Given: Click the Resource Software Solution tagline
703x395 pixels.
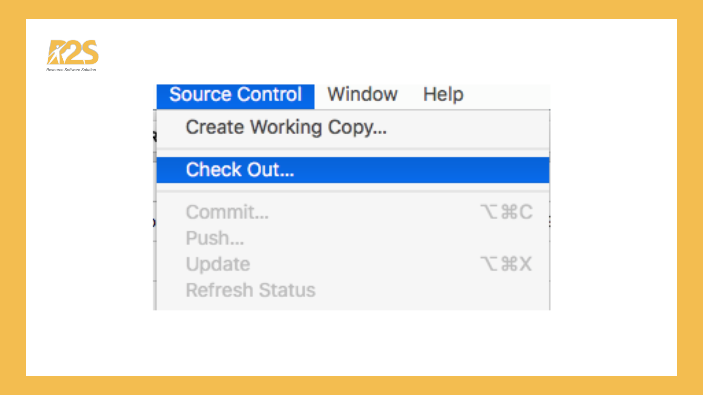Looking at the screenshot, I should [x=71, y=70].
